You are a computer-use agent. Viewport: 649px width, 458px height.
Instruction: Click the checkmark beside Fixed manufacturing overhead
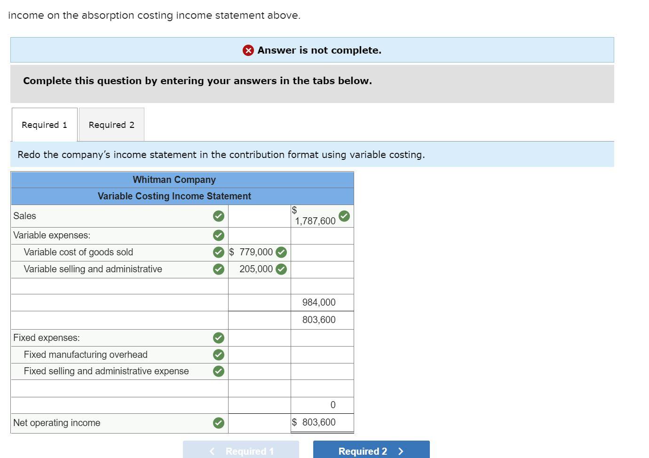point(218,355)
